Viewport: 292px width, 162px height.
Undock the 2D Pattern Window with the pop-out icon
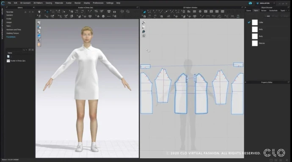242,8
